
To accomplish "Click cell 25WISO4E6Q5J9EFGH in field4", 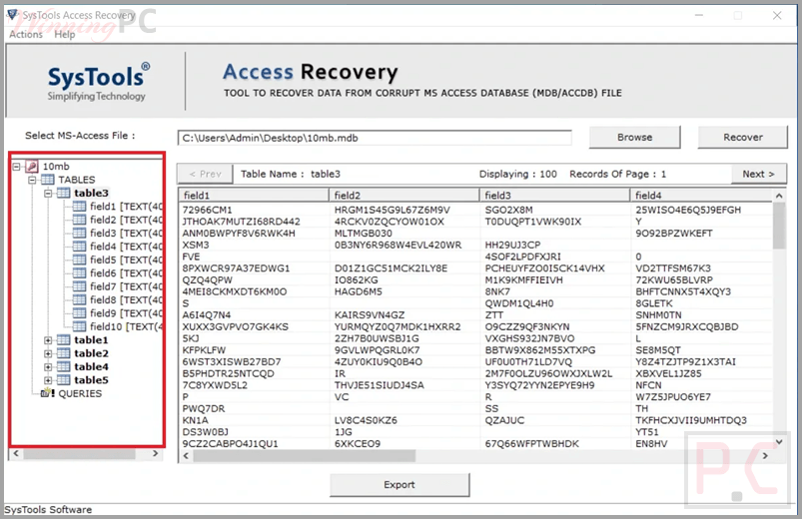I will click(688, 210).
